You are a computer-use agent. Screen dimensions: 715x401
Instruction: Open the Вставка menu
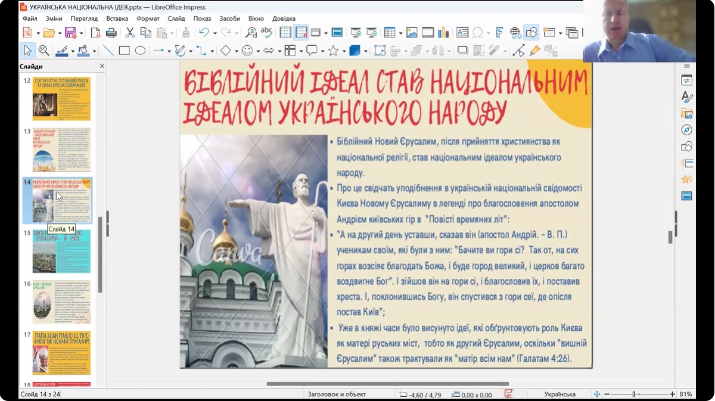(x=117, y=18)
